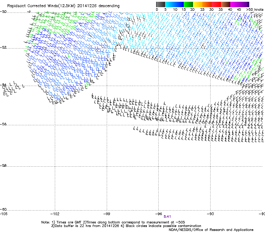Click the 'Data buffer is 22 hrs' note line

pos(126,226)
